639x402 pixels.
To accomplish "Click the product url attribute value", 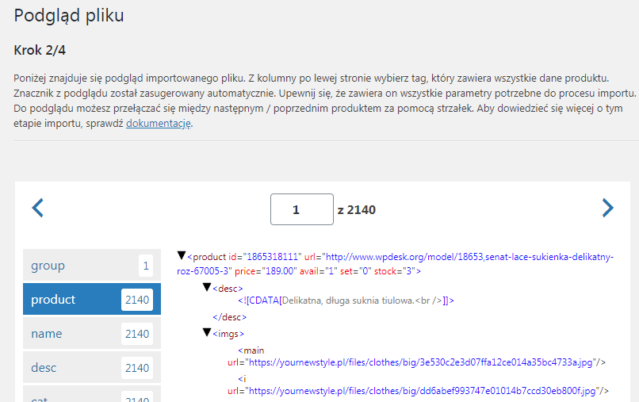I will (395, 264).
